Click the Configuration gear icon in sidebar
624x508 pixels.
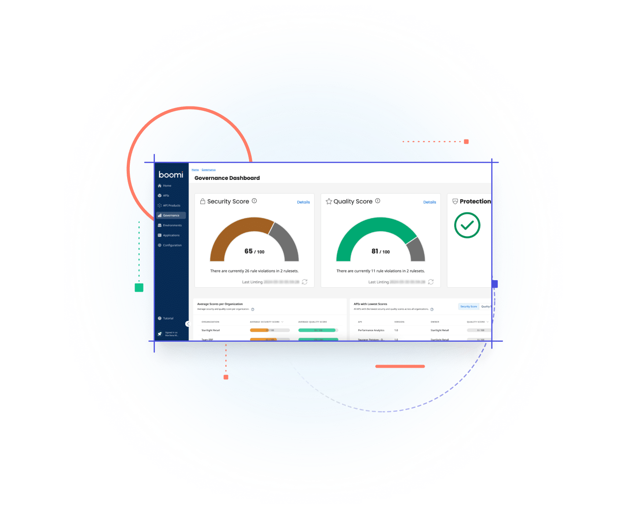tap(160, 245)
